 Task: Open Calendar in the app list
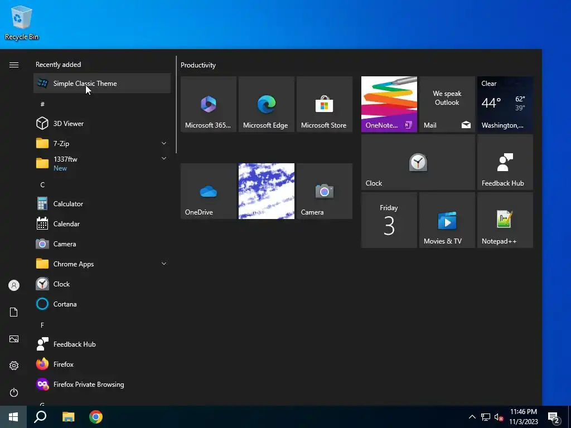point(102,224)
